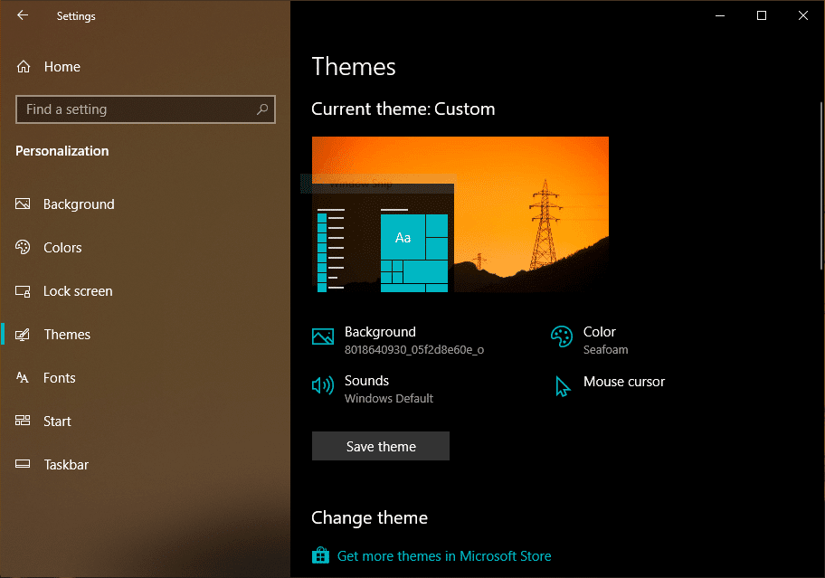Select Fonts in the Personalization menu
Viewport: 825px width, 578px height.
[60, 378]
